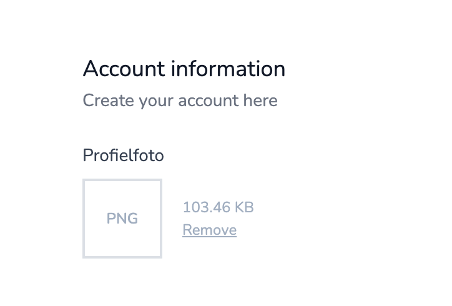Viewport: 452px width, 306px height.
Task: Click the PNG label inside the preview box
Action: point(122,219)
